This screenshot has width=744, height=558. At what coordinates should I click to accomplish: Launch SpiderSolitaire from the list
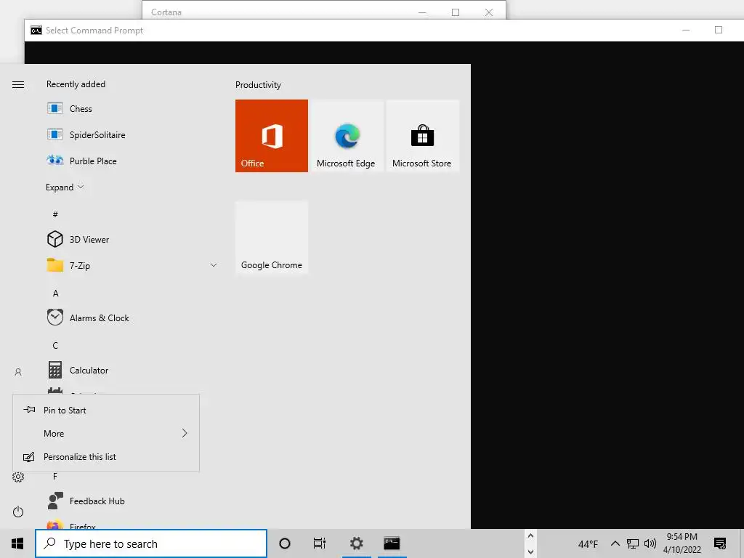pos(97,134)
